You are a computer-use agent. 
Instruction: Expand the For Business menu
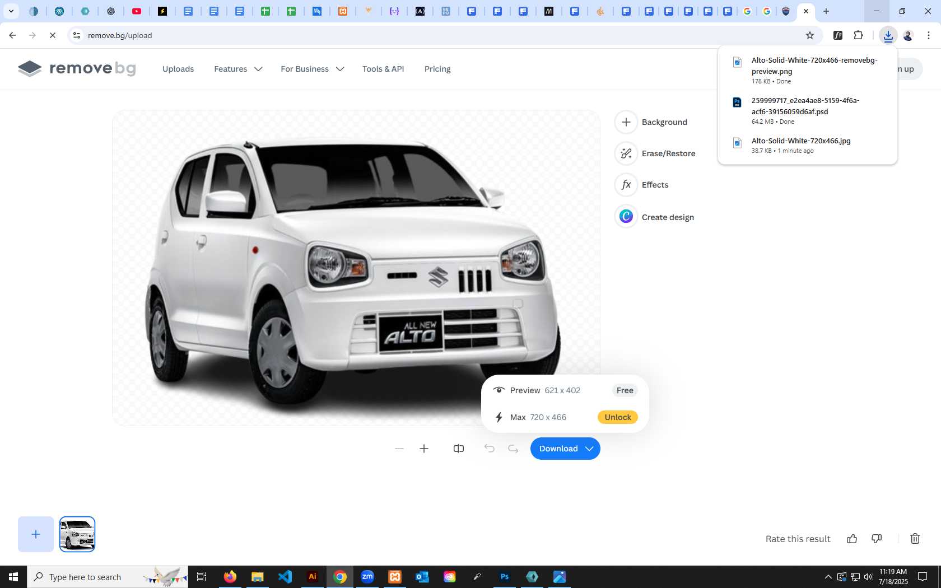[312, 69]
